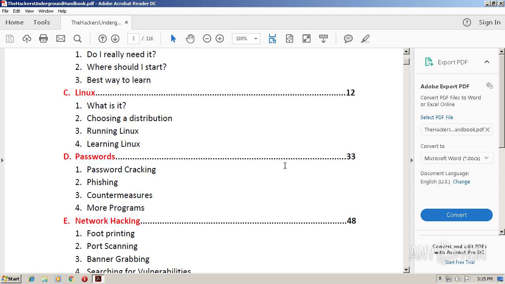Click the read mode toolbar icon
Screen dimensions: 505x284
[x=324, y=39]
